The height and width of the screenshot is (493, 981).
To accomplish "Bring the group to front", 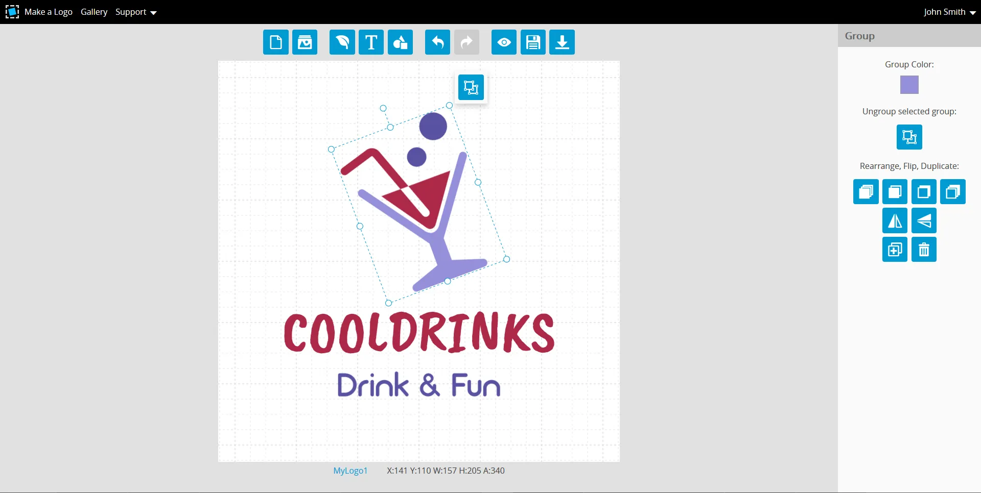I will [x=866, y=192].
